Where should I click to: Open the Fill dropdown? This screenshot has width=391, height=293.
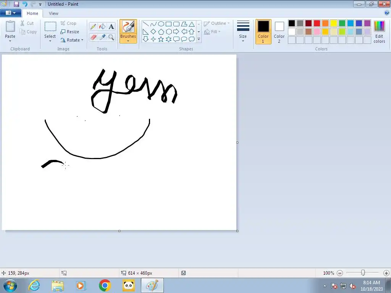(212, 32)
